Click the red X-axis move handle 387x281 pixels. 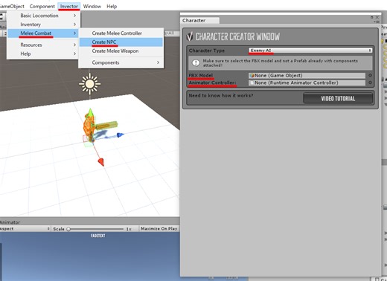[101, 162]
